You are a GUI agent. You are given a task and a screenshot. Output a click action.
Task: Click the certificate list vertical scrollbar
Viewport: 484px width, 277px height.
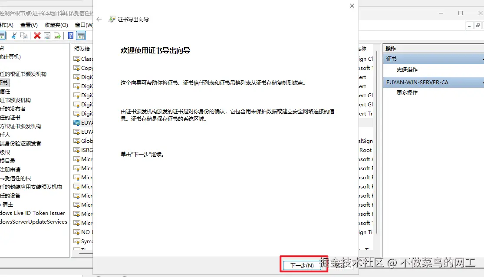coord(377,142)
